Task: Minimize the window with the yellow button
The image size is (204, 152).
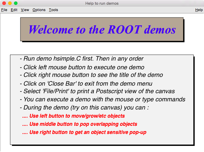Action: point(10,3)
